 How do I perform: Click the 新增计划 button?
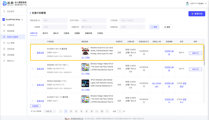click(197, 14)
